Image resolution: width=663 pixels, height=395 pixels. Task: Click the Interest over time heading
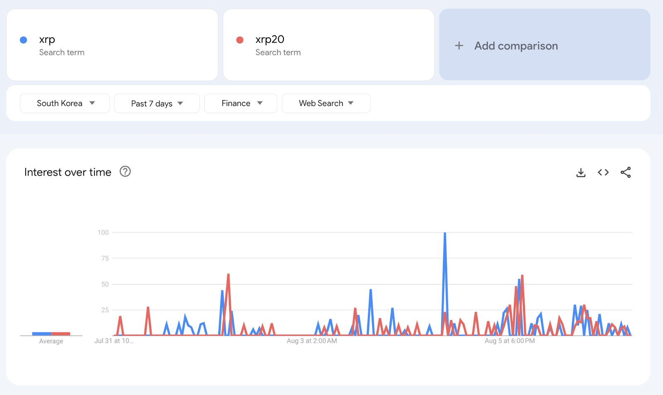(68, 172)
